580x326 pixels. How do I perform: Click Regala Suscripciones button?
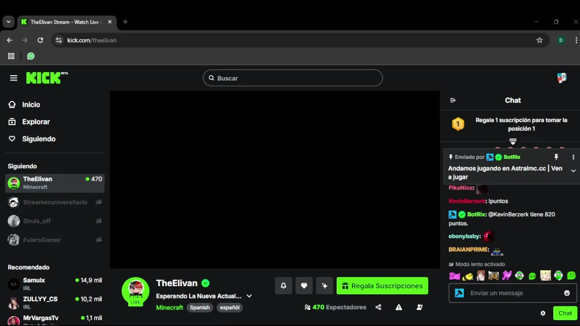point(382,286)
